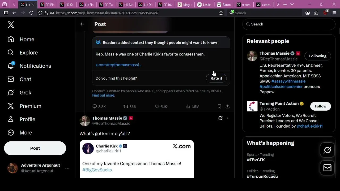Open the floating Grok button
This screenshot has width=340, height=191.
[x=328, y=150]
